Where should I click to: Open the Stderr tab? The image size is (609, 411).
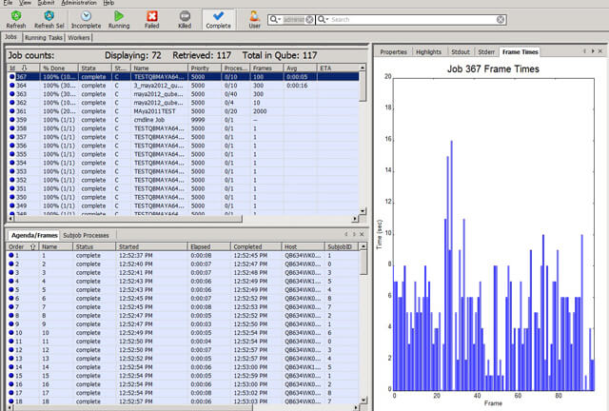coord(486,51)
